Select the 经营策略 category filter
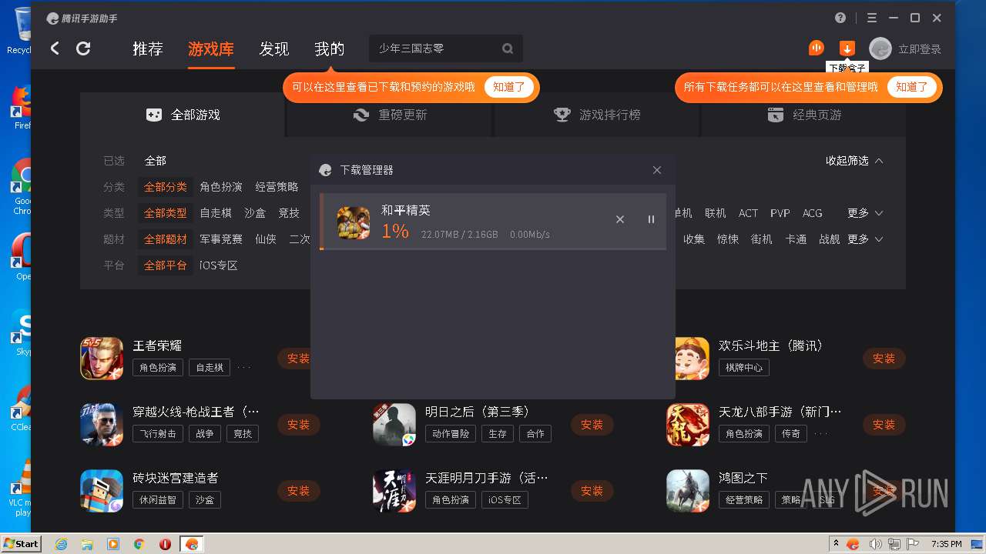The image size is (986, 554). 277,187
